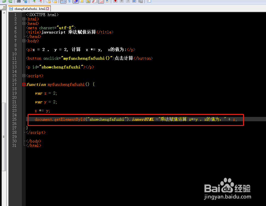Click the meta charset "utf-8" line
The width and height of the screenshot is (266, 206).
click(x=51, y=28)
